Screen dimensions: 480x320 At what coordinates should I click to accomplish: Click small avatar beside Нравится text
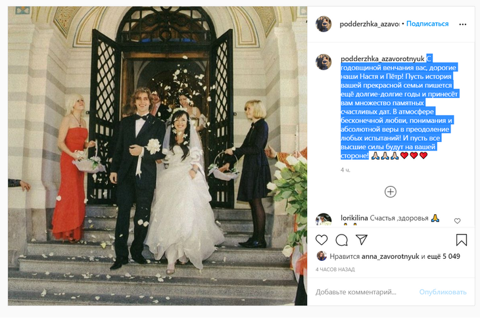pyautogui.click(x=322, y=256)
